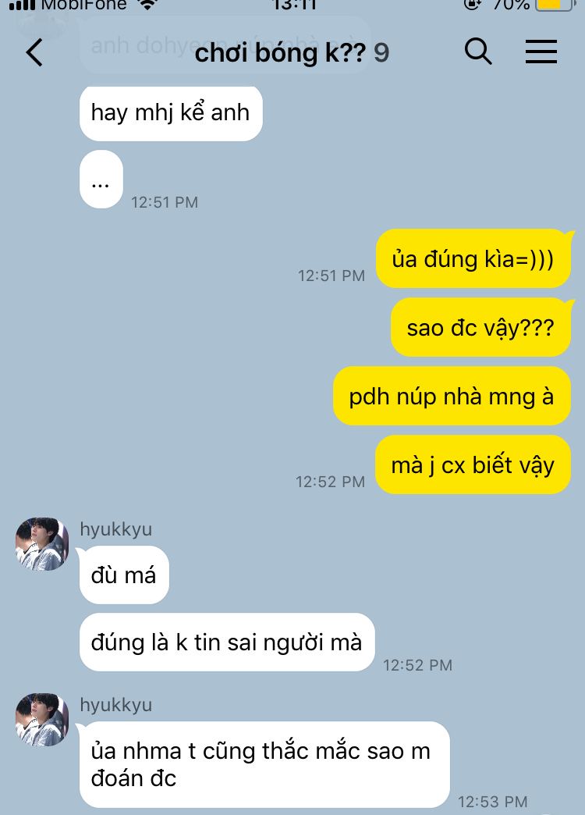Select the 'ủa nhma t cũng thắc mắc' bubble

(x=264, y=764)
